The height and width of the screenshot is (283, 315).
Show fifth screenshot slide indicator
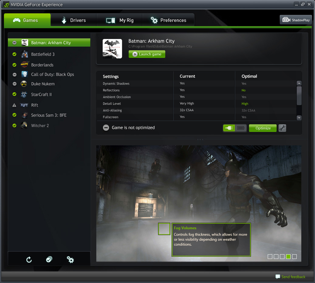(295, 256)
